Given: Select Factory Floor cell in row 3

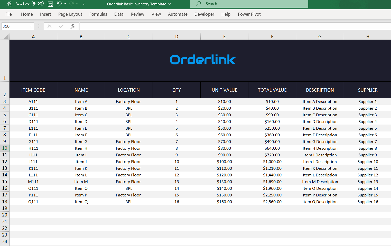Looking at the screenshot, I should [x=129, y=101].
